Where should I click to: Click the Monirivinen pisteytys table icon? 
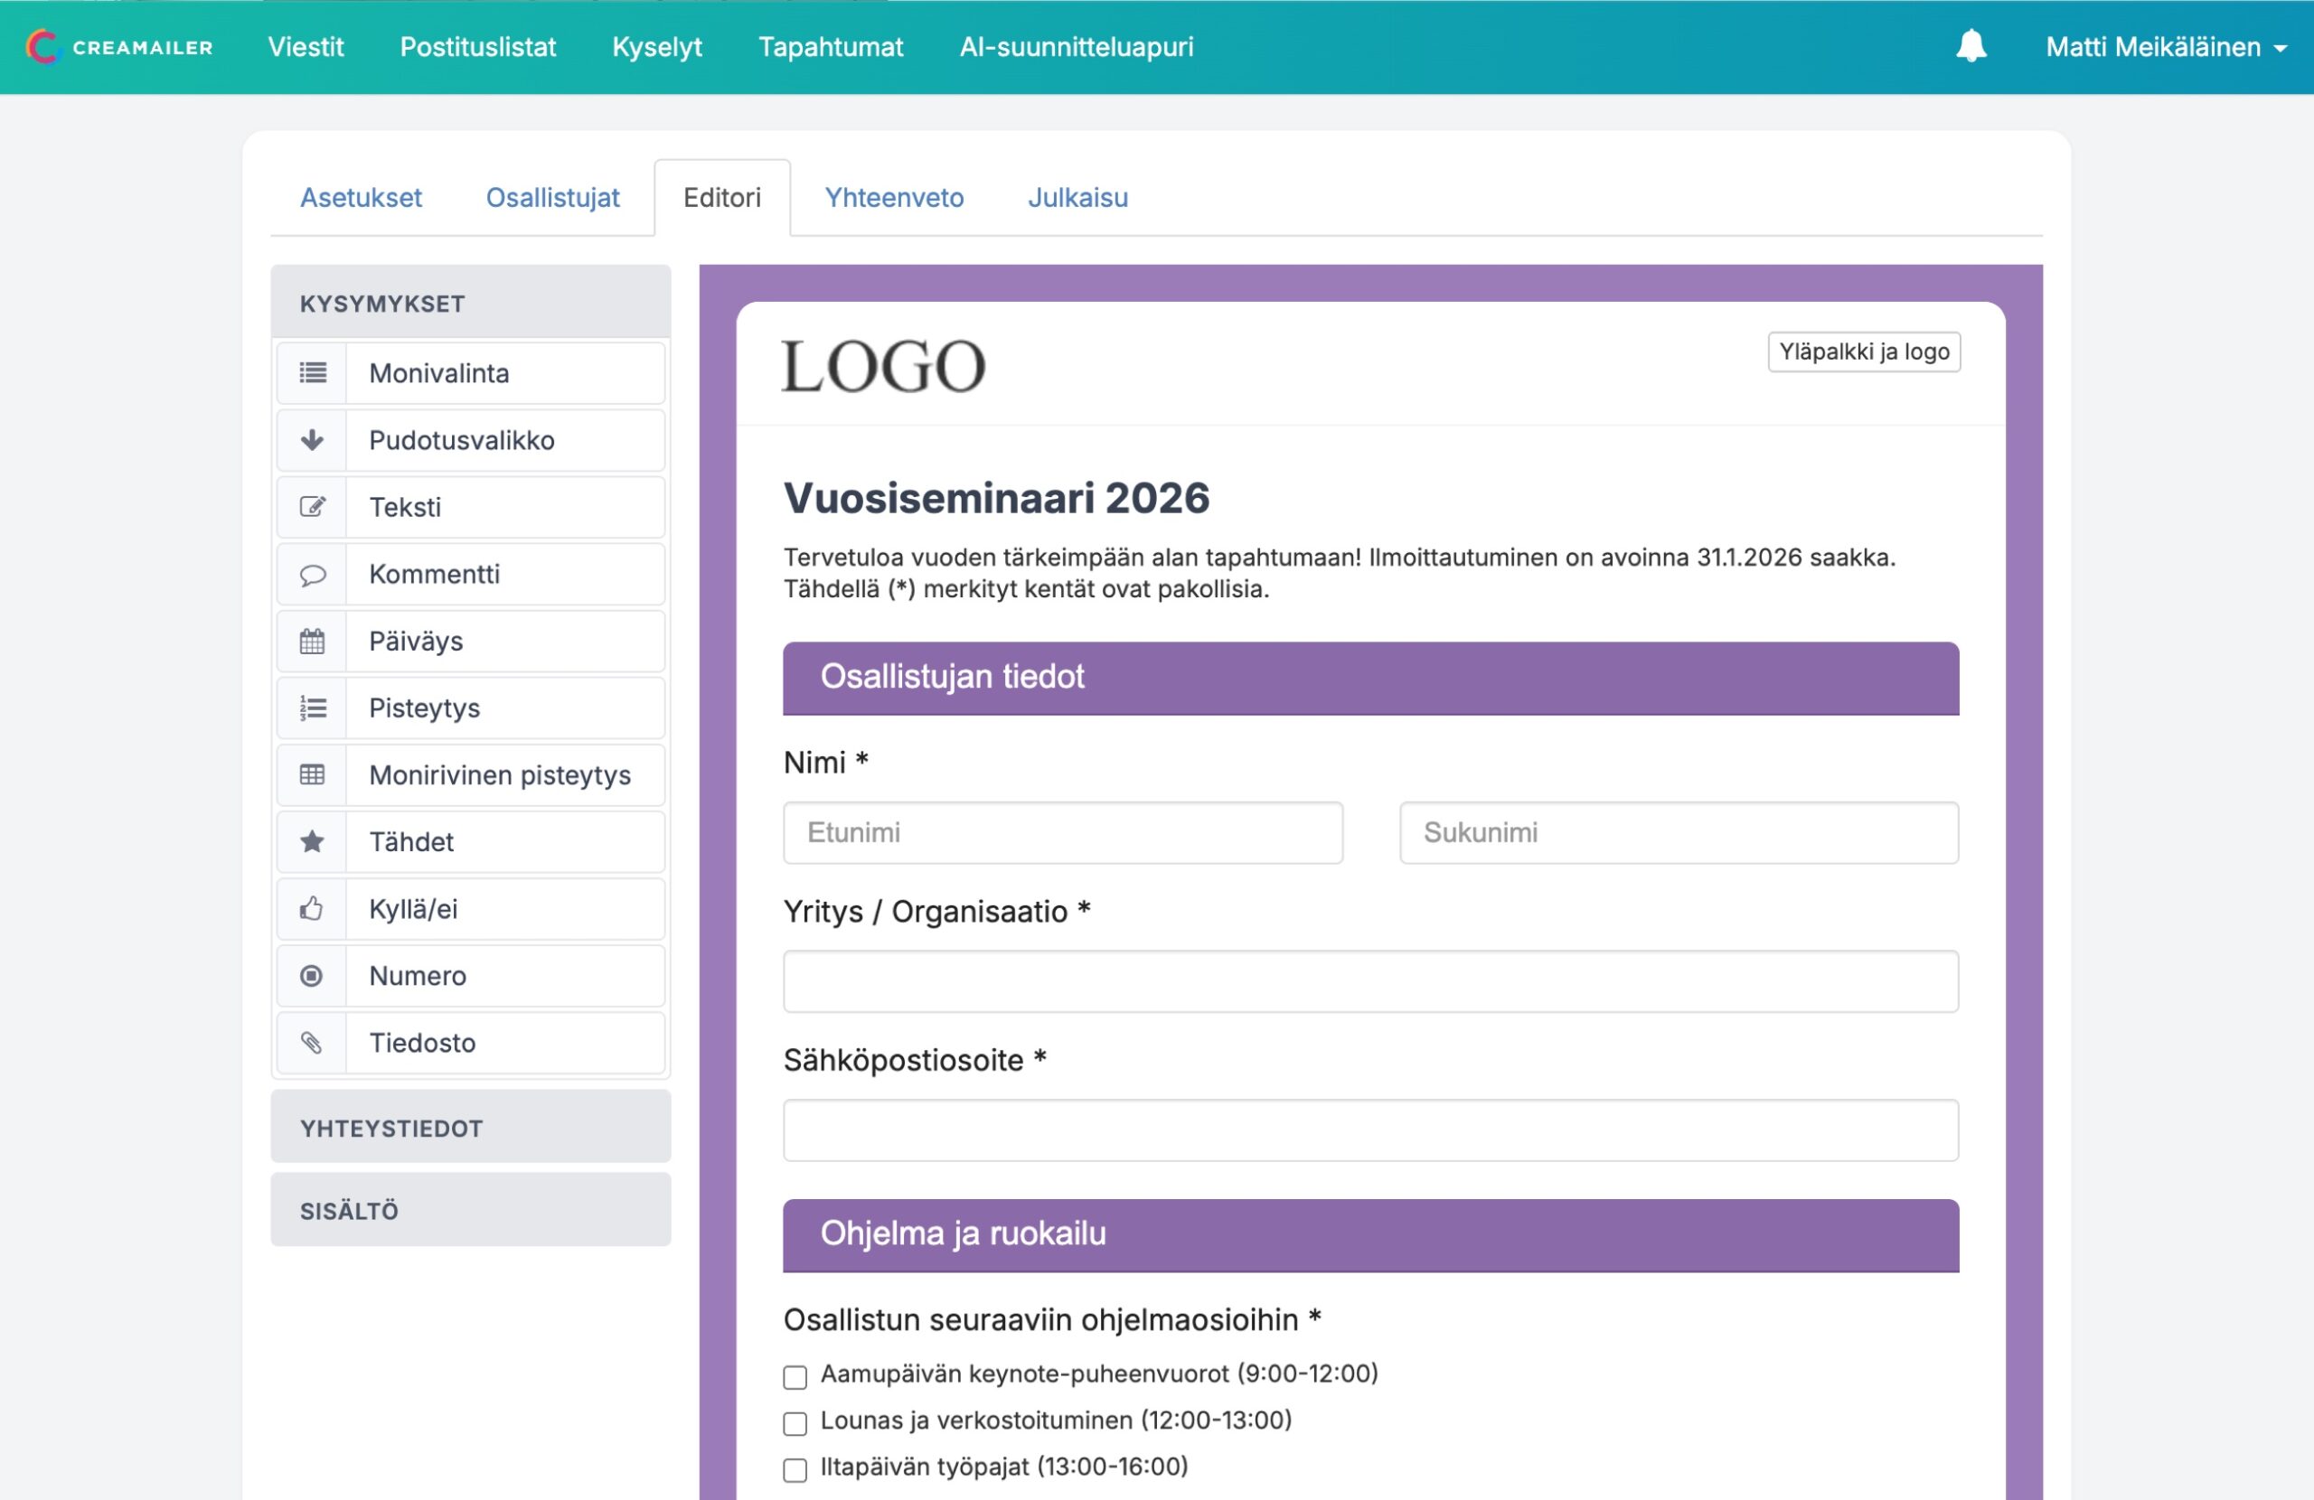[312, 774]
